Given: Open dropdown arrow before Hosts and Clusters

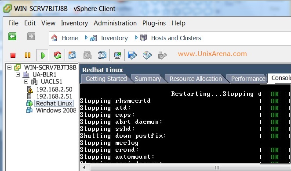Looking at the screenshot, I should pos(136,38).
